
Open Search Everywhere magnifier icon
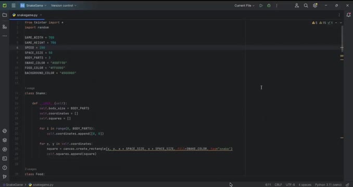click(x=306, y=6)
